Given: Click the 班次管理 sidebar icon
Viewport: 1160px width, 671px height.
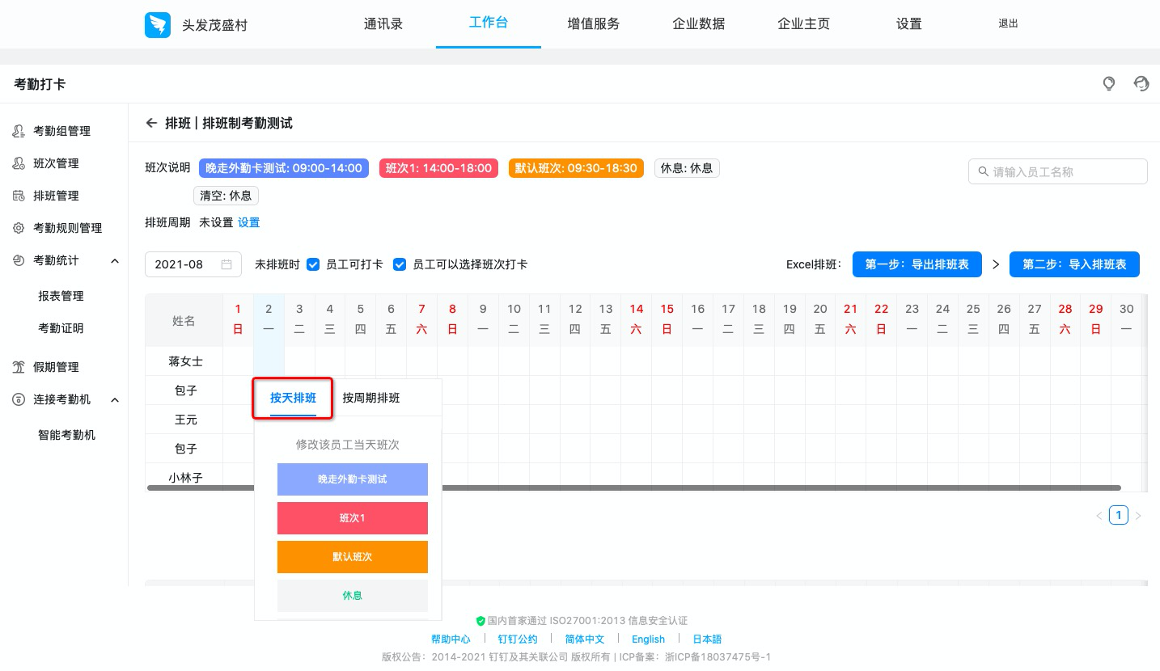Looking at the screenshot, I should 18,162.
